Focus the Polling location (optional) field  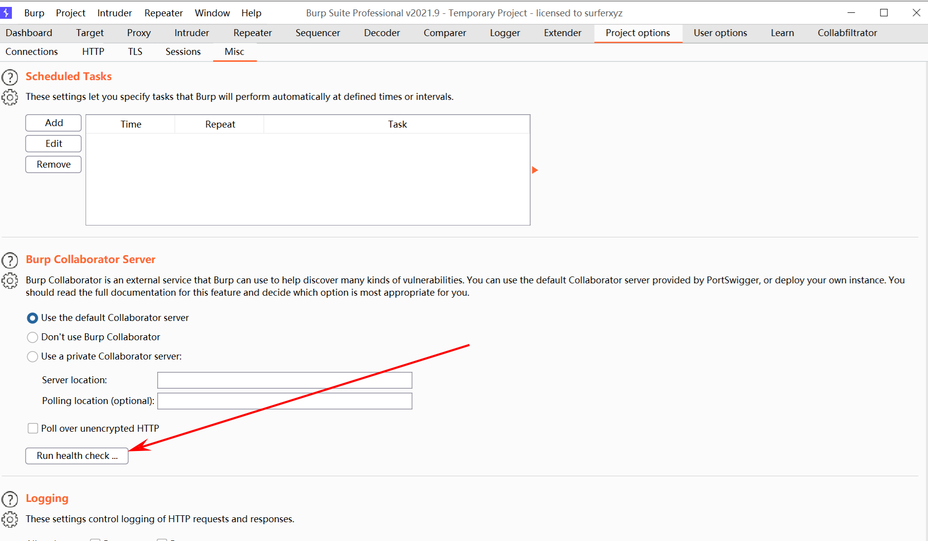tap(284, 401)
